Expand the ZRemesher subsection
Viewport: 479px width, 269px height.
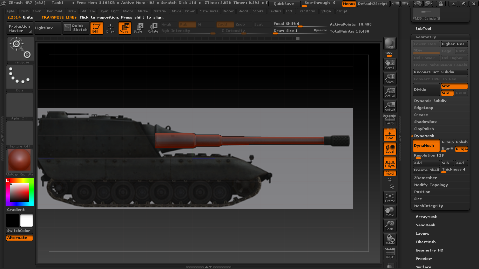(x=425, y=178)
